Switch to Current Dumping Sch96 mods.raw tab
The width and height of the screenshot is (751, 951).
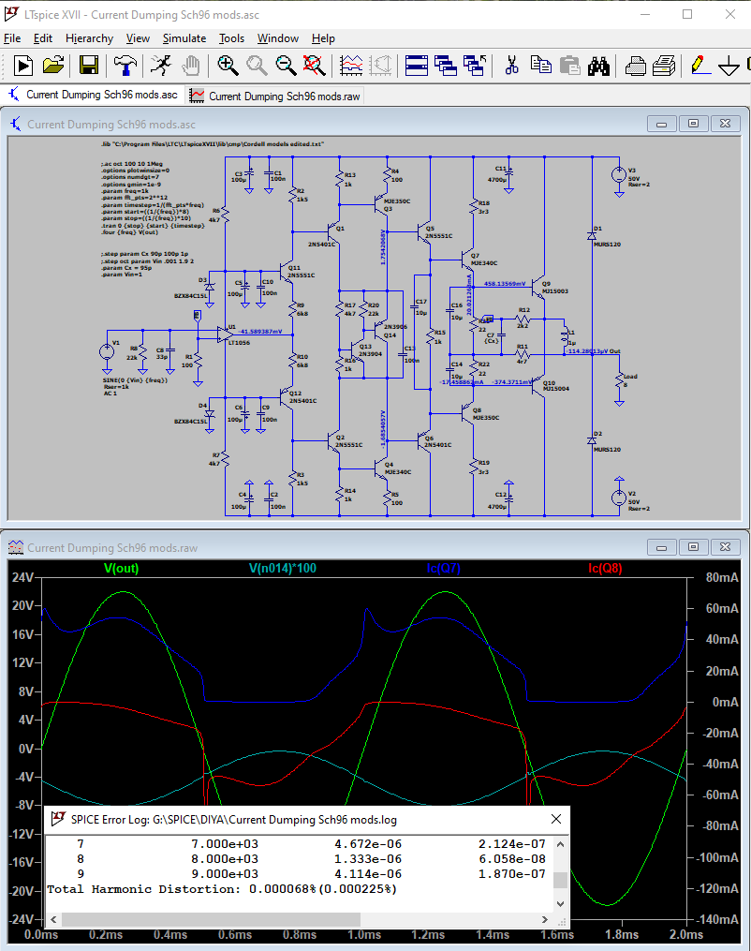pyautogui.click(x=274, y=96)
